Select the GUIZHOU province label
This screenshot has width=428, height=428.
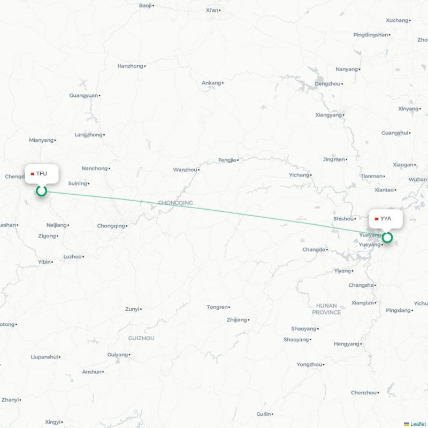(141, 338)
